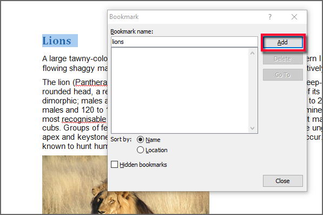Viewport: 323px width, 215px height.
Task: Close the Bookmark dialog with the X icon
Action: coord(294,17)
